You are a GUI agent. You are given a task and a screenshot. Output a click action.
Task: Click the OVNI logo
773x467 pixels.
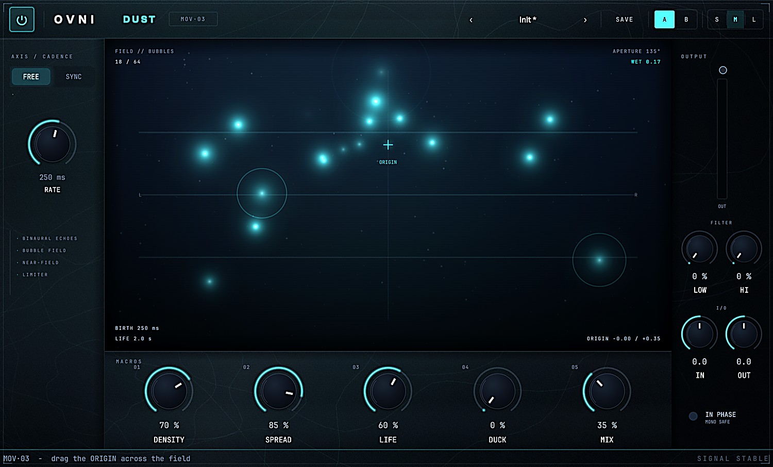(75, 20)
